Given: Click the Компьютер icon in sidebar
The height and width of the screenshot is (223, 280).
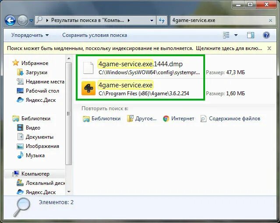Looking at the screenshot, I should (x=16, y=173).
